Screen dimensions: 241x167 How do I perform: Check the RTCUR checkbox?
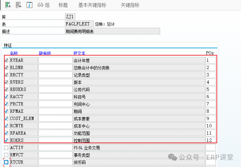pyautogui.click(x=6, y=162)
